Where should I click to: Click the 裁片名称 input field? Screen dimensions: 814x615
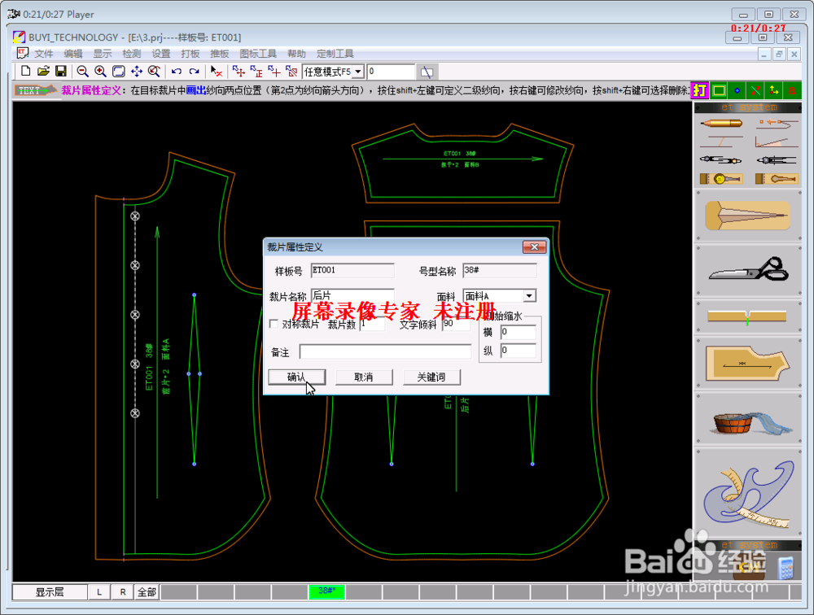[352, 296]
